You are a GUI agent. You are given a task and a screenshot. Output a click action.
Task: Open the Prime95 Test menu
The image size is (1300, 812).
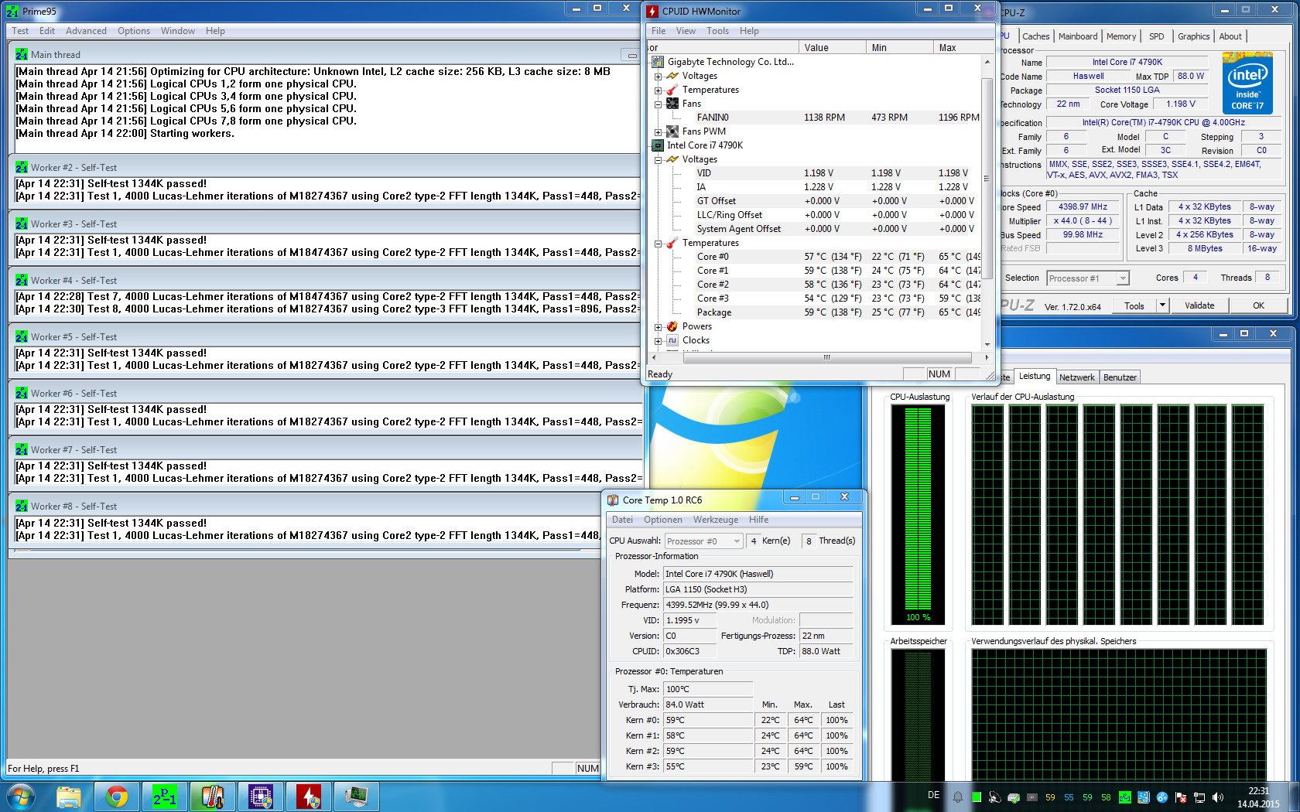pos(20,31)
